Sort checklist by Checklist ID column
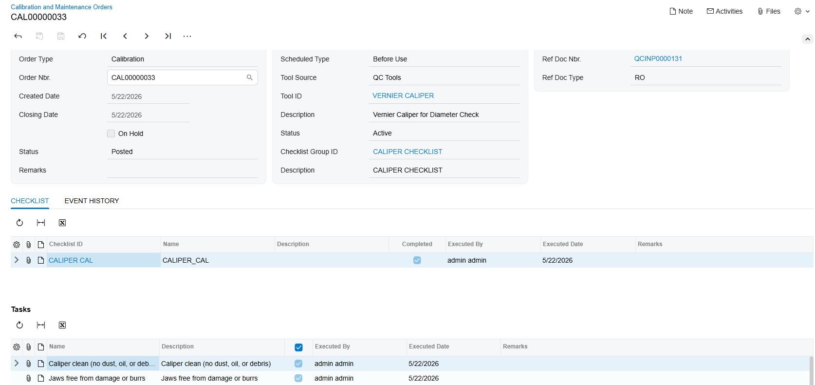 pyautogui.click(x=104, y=244)
